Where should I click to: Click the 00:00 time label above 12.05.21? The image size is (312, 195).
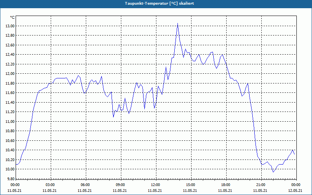click(296, 185)
